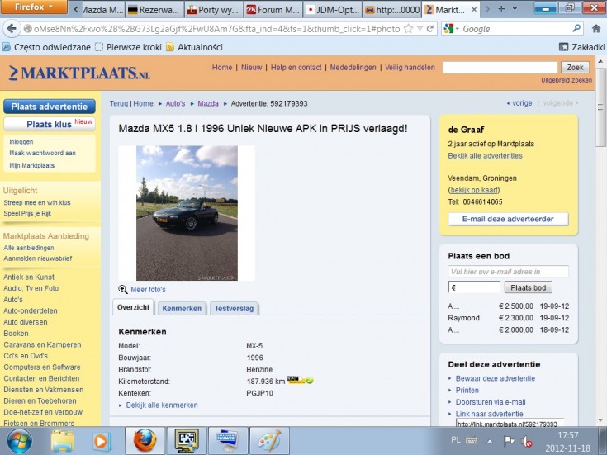The height and width of the screenshot is (455, 607).
Task: Click the Plaats klus button
Action: tap(50, 124)
